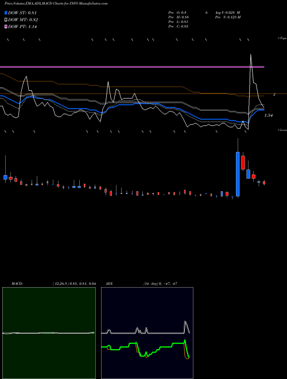Click the 'Pre O: 0.8' open value
Screen dimensions: 287x379
point(177,13)
